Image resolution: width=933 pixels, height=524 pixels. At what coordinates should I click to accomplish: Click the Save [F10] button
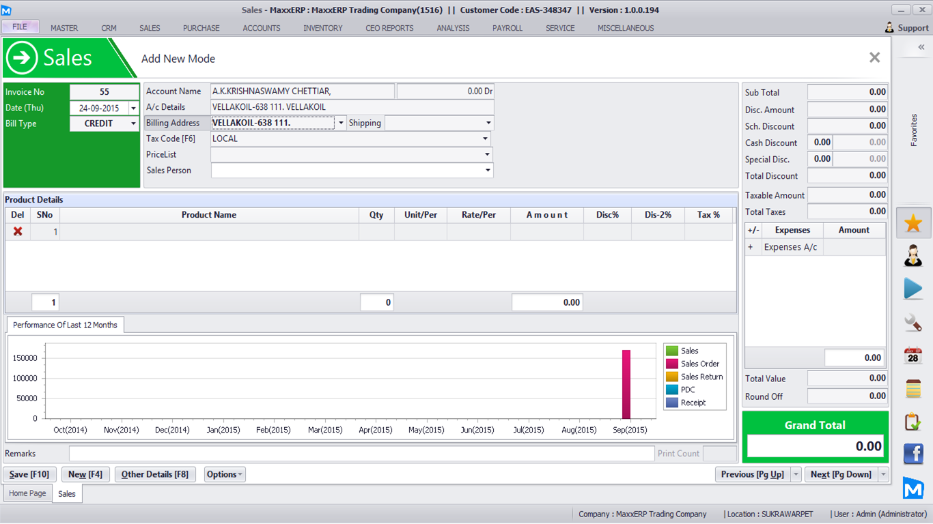(29, 474)
